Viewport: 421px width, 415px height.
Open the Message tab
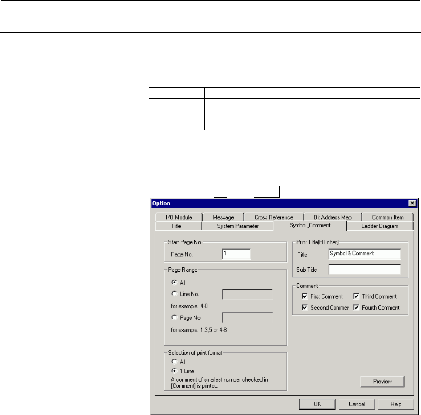[223, 217]
